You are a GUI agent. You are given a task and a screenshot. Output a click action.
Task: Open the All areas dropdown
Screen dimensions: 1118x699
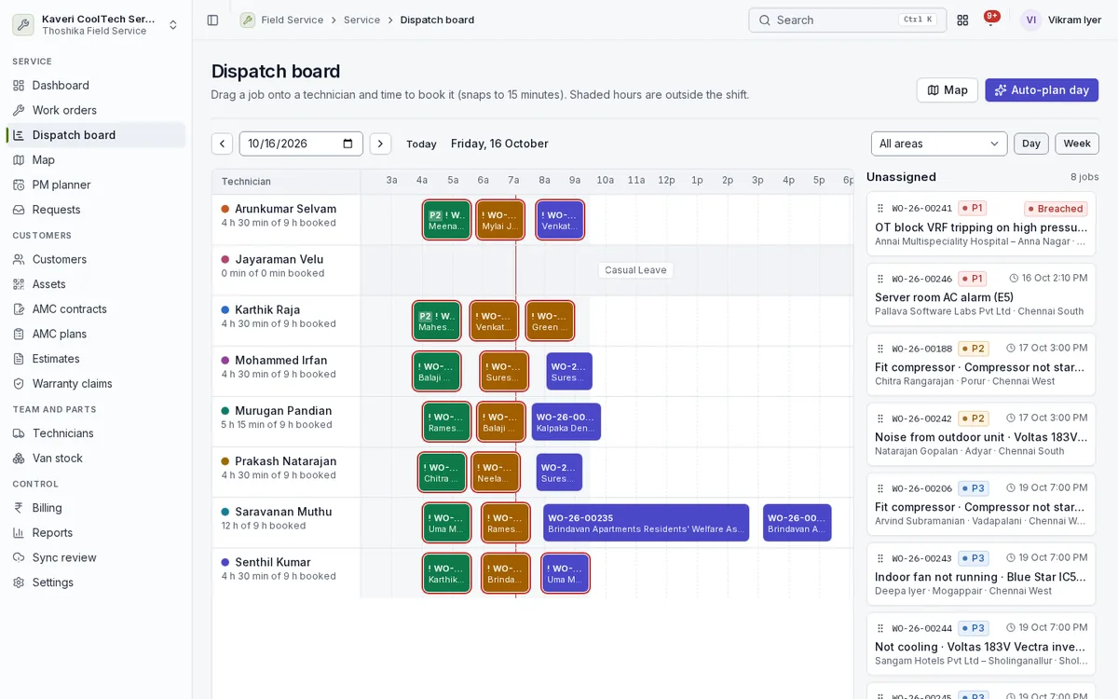pos(939,144)
